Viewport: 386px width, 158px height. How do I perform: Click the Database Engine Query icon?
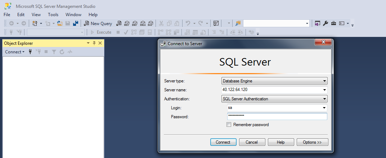(x=119, y=24)
